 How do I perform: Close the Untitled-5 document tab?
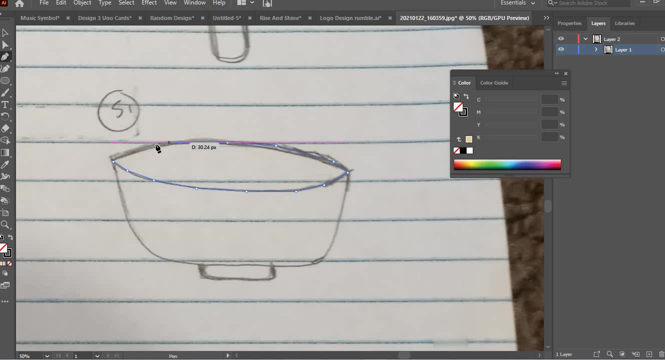click(x=249, y=18)
